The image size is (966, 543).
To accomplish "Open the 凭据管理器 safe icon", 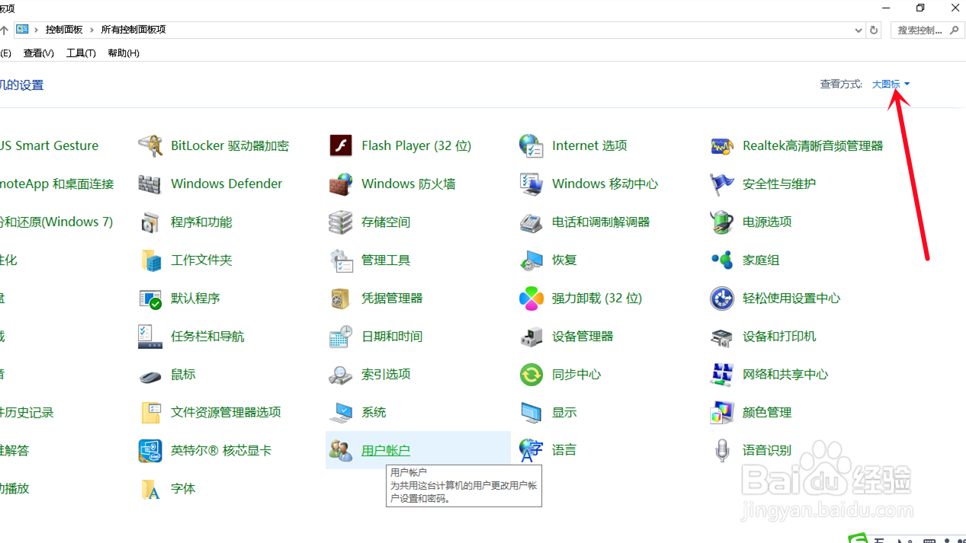I will click(x=341, y=298).
